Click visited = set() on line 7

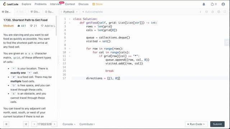[98, 41]
